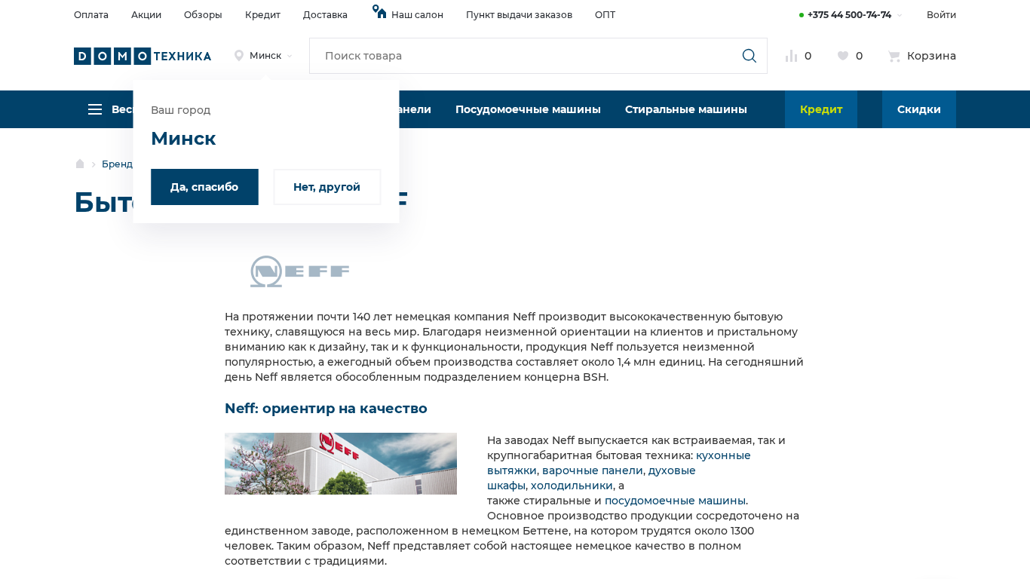Click the Минск heading in popup

[x=183, y=139]
